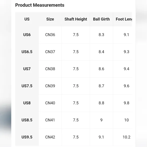Select the US6 row label
The image size is (147, 147).
tap(27, 35)
